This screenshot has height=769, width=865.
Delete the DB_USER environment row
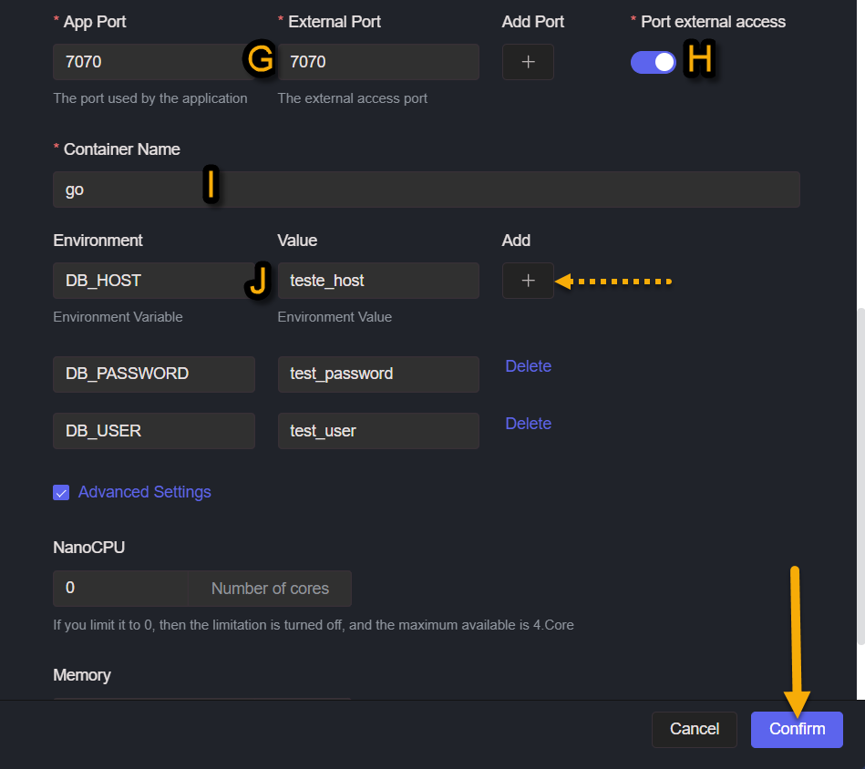528,424
